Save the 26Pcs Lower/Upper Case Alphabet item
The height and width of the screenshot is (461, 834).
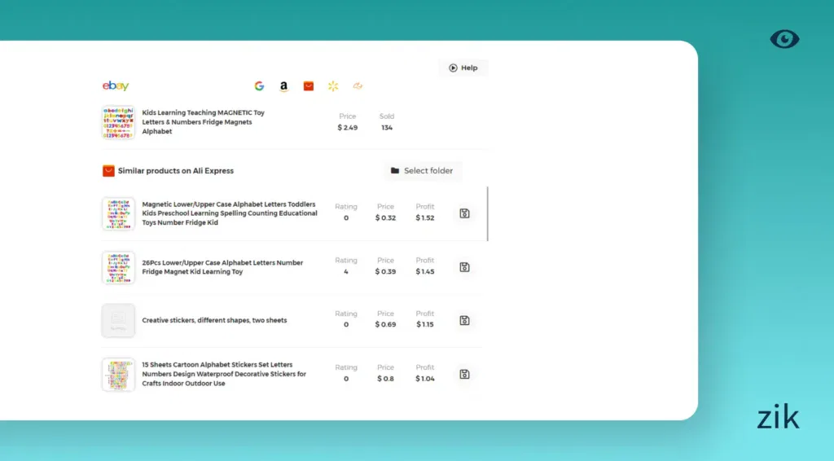(x=464, y=267)
